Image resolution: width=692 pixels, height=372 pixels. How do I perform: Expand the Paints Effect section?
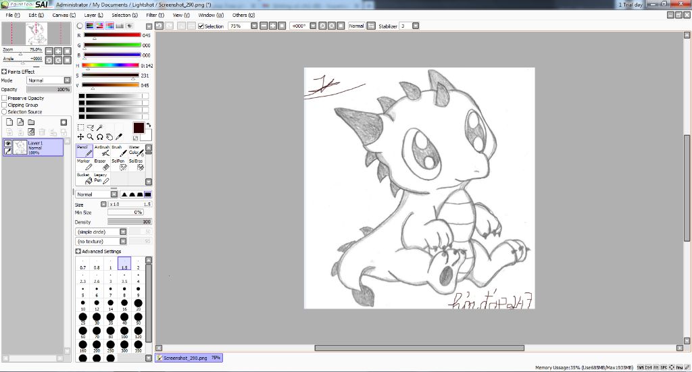(4, 72)
